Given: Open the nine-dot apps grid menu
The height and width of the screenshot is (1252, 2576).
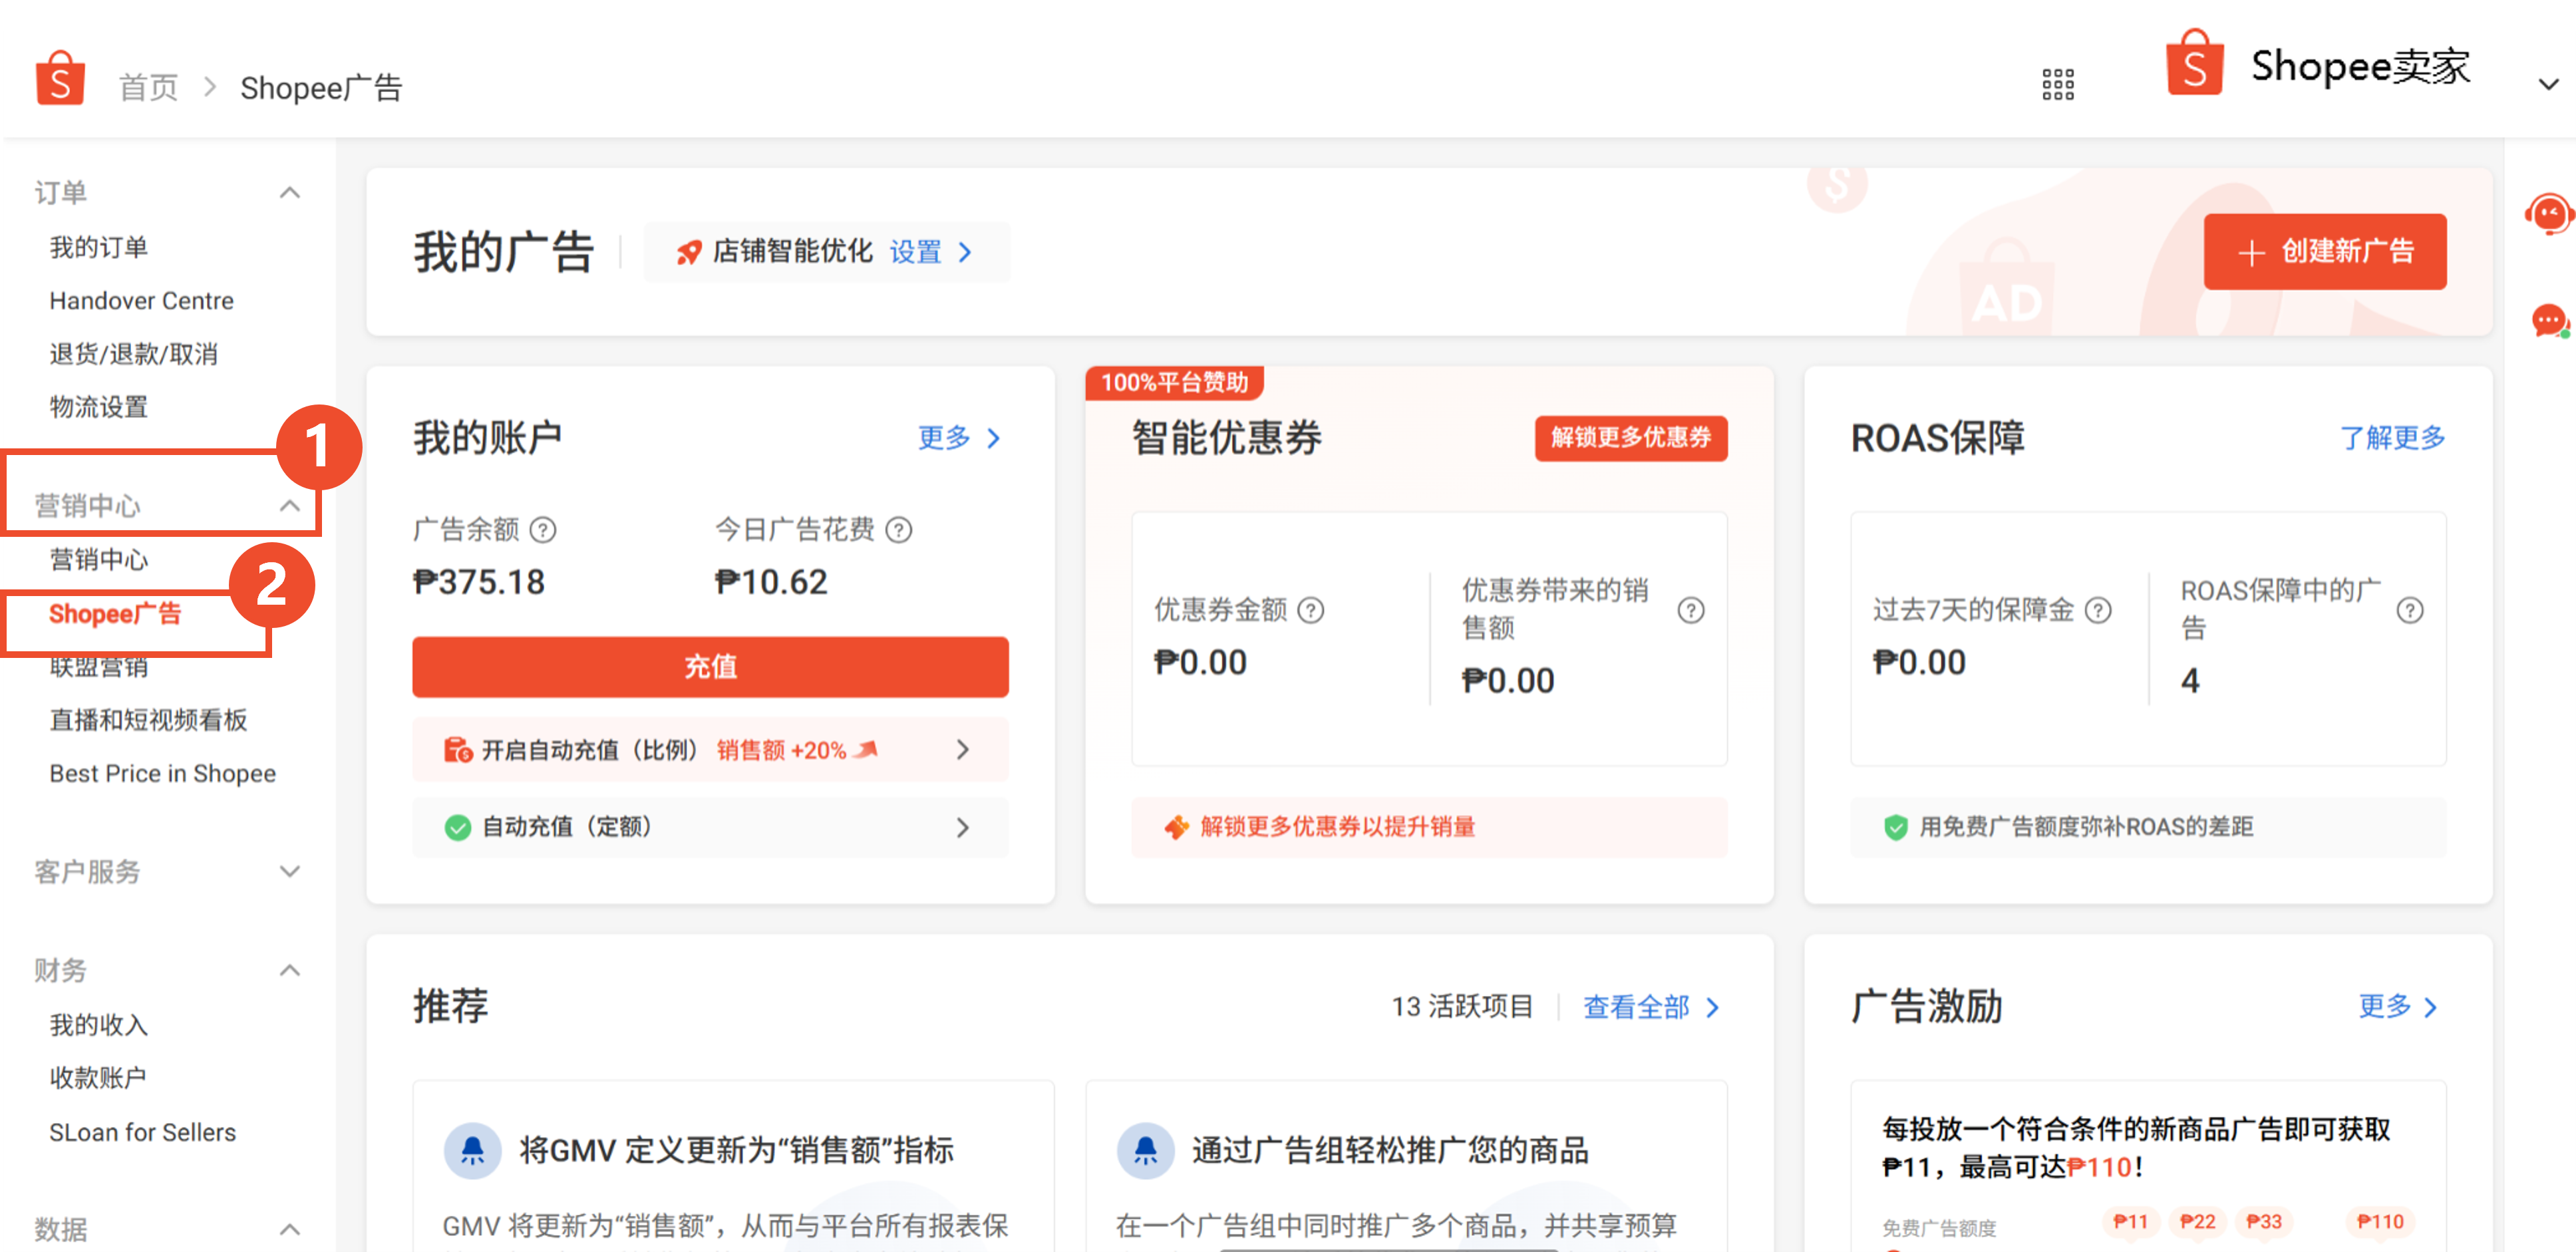Looking at the screenshot, I should pyautogui.click(x=2057, y=85).
